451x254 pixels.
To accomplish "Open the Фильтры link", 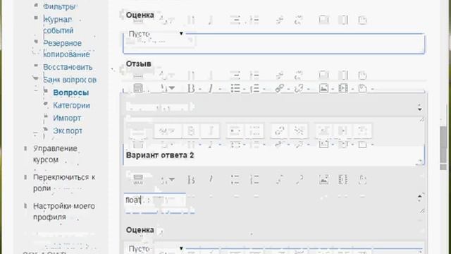I will (59, 6).
